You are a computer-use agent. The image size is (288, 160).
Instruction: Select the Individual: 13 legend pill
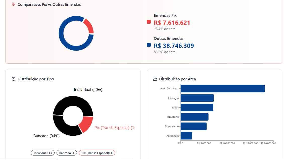point(43,153)
